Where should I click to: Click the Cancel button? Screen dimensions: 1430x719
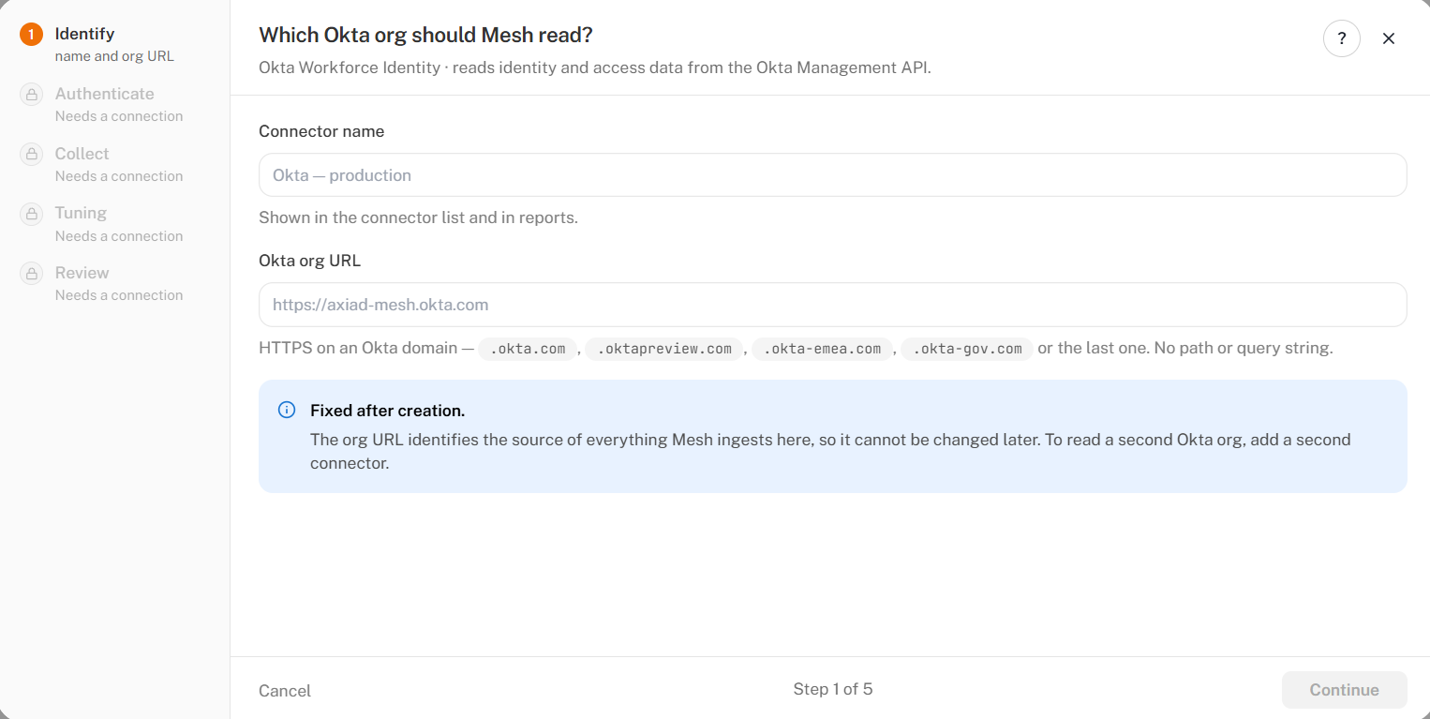(x=285, y=691)
